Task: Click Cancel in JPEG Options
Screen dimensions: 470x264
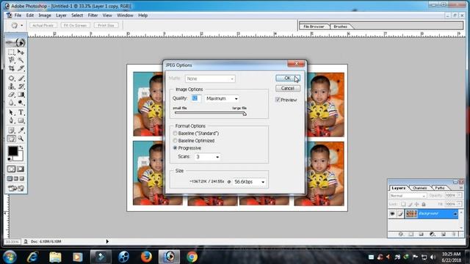Action: pyautogui.click(x=287, y=88)
